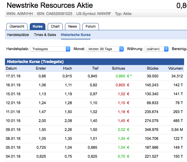Open Times & Sales link
This screenshot has width=187, height=162.
[45, 35]
